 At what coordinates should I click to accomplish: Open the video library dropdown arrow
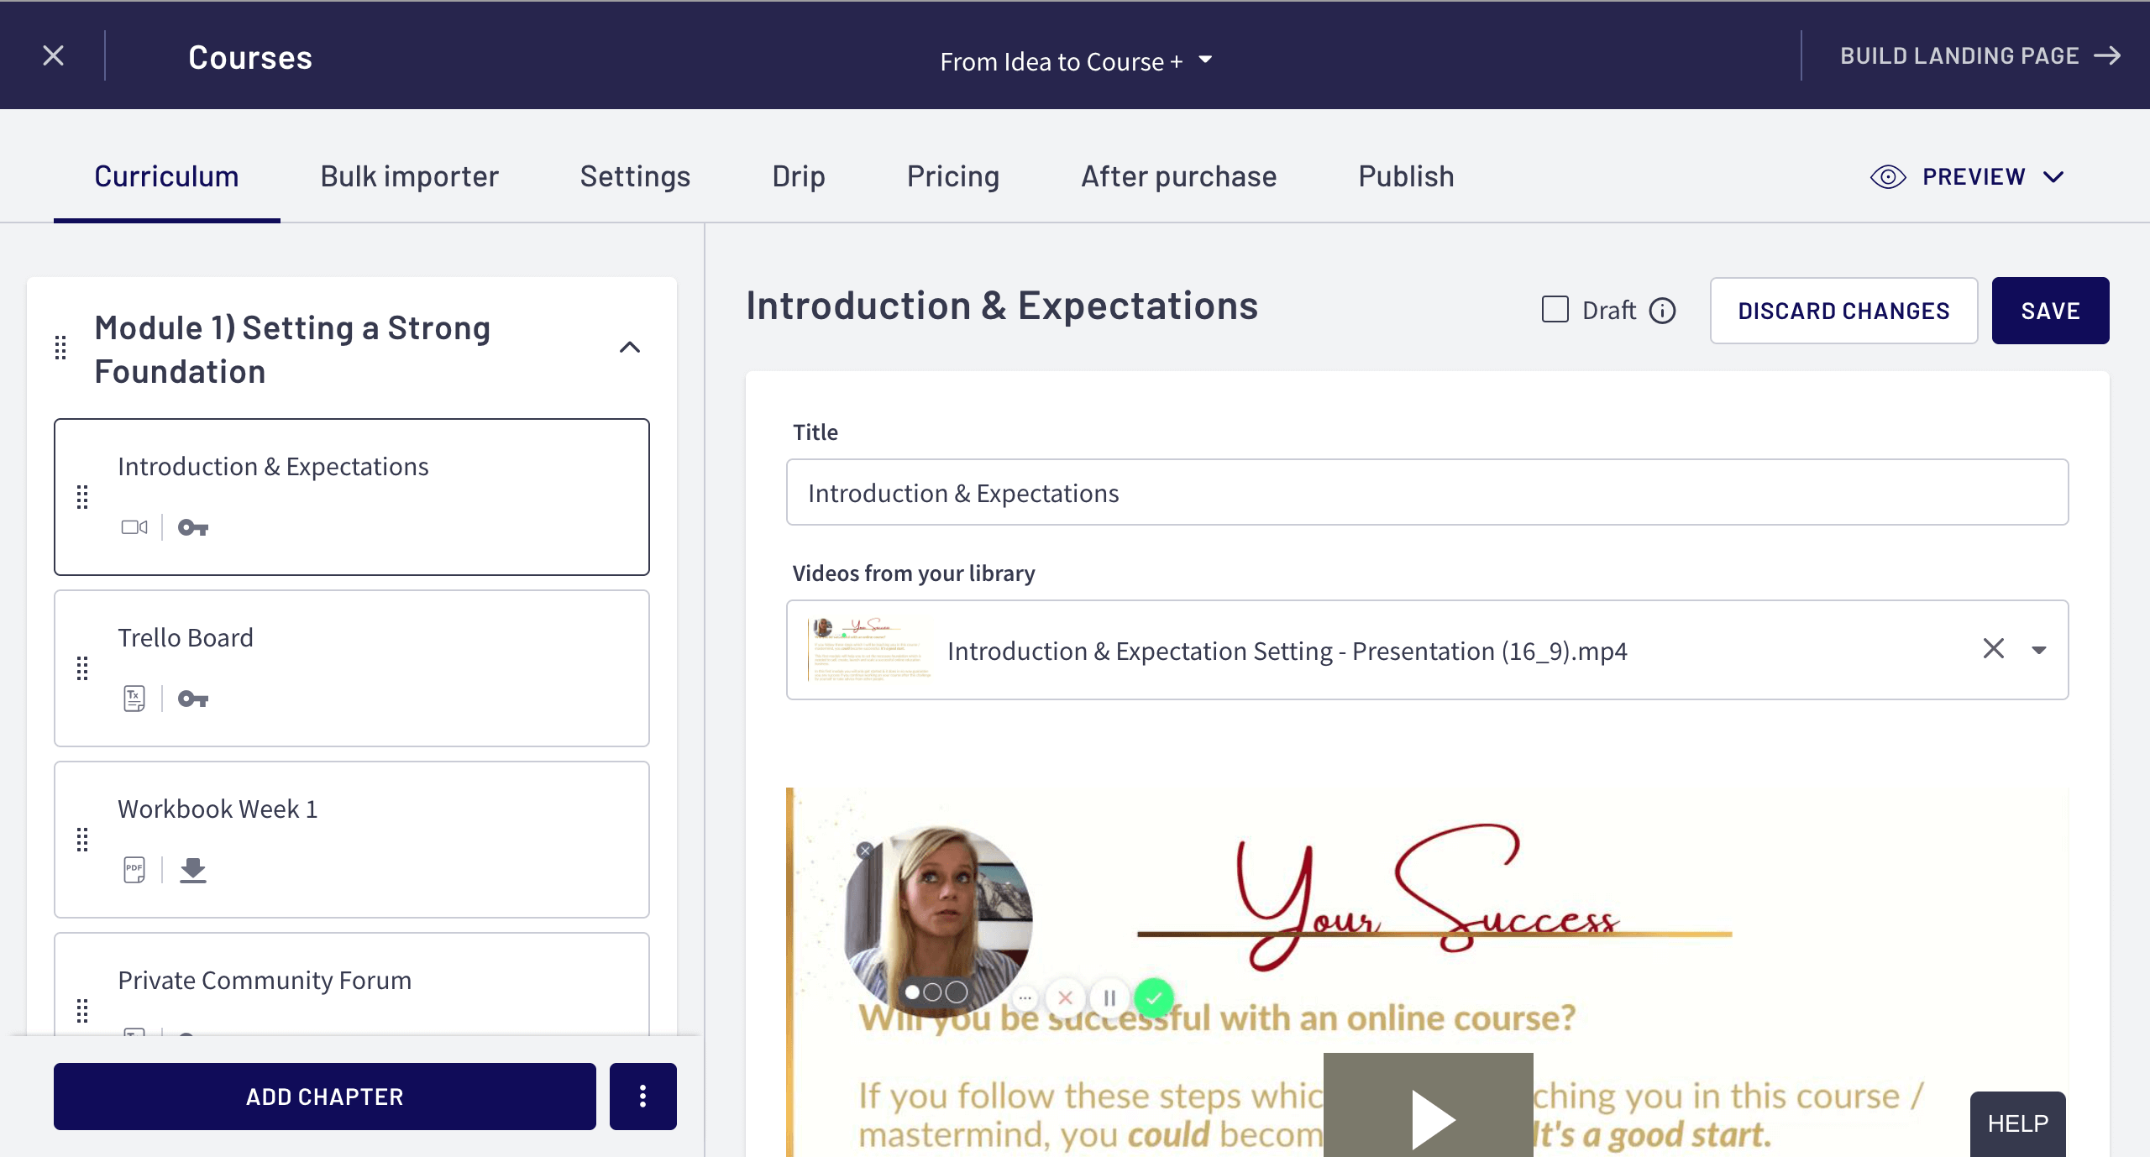pos(2039,650)
